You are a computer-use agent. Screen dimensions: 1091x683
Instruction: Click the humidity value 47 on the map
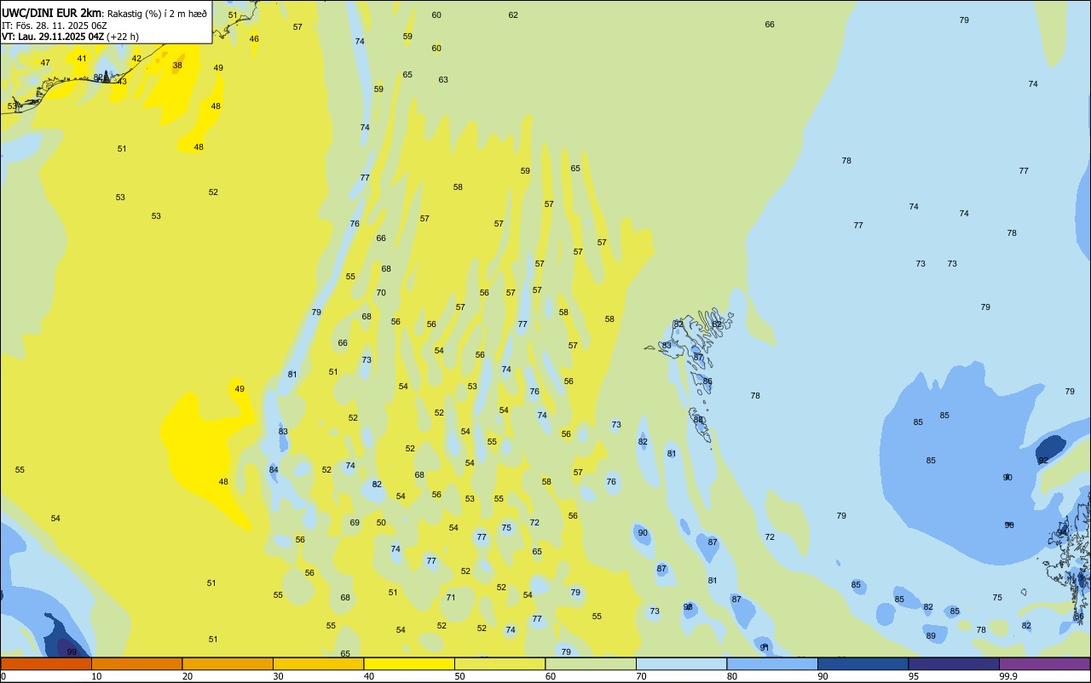click(45, 63)
